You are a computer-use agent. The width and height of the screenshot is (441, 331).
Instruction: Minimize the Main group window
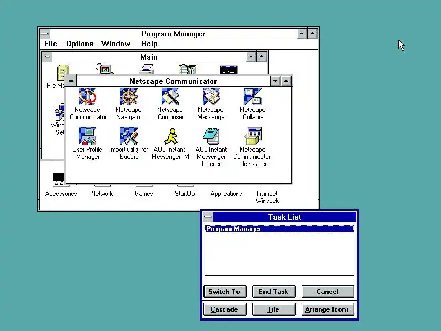251,57
